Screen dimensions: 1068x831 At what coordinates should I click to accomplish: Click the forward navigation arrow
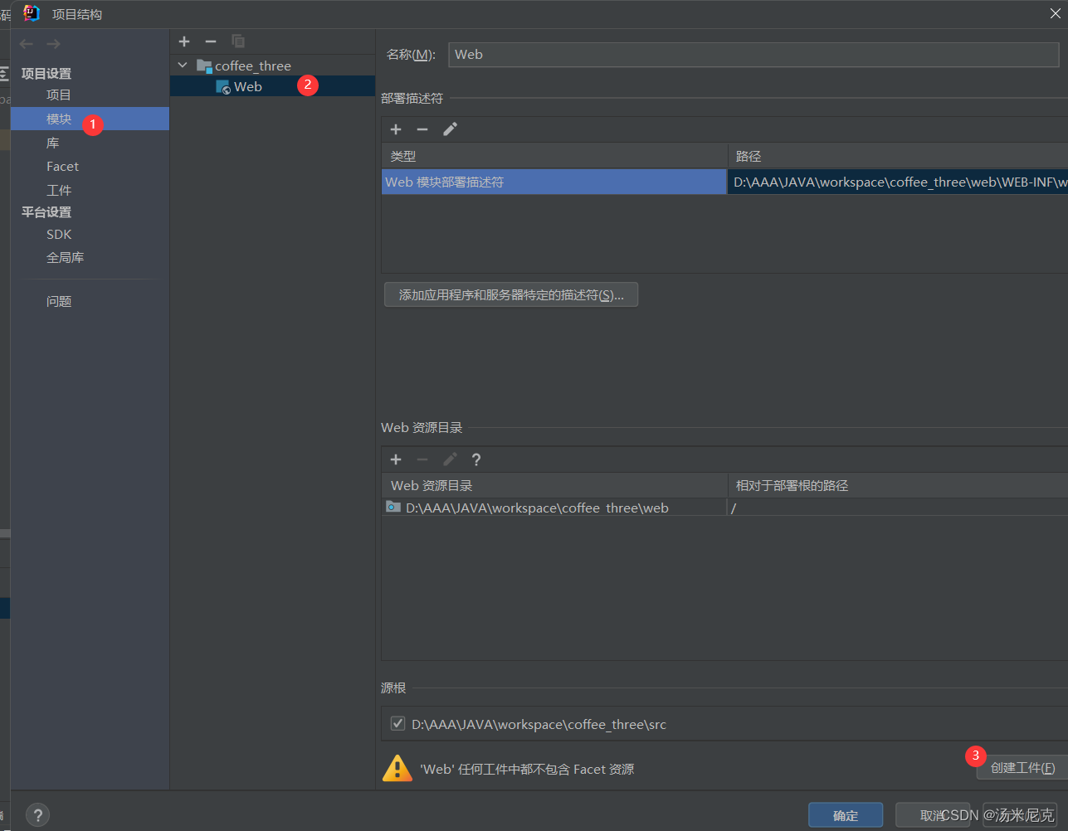(53, 44)
